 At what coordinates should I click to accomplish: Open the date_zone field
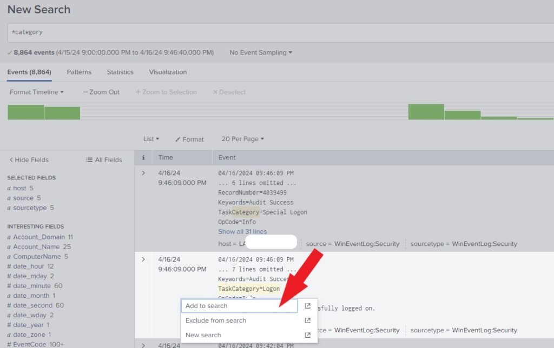29,334
